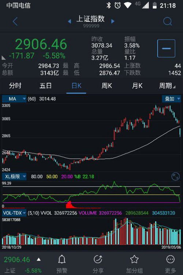The image size is (183, 275).
Task: Tap the volume bar chart panel
Action: 91,231
